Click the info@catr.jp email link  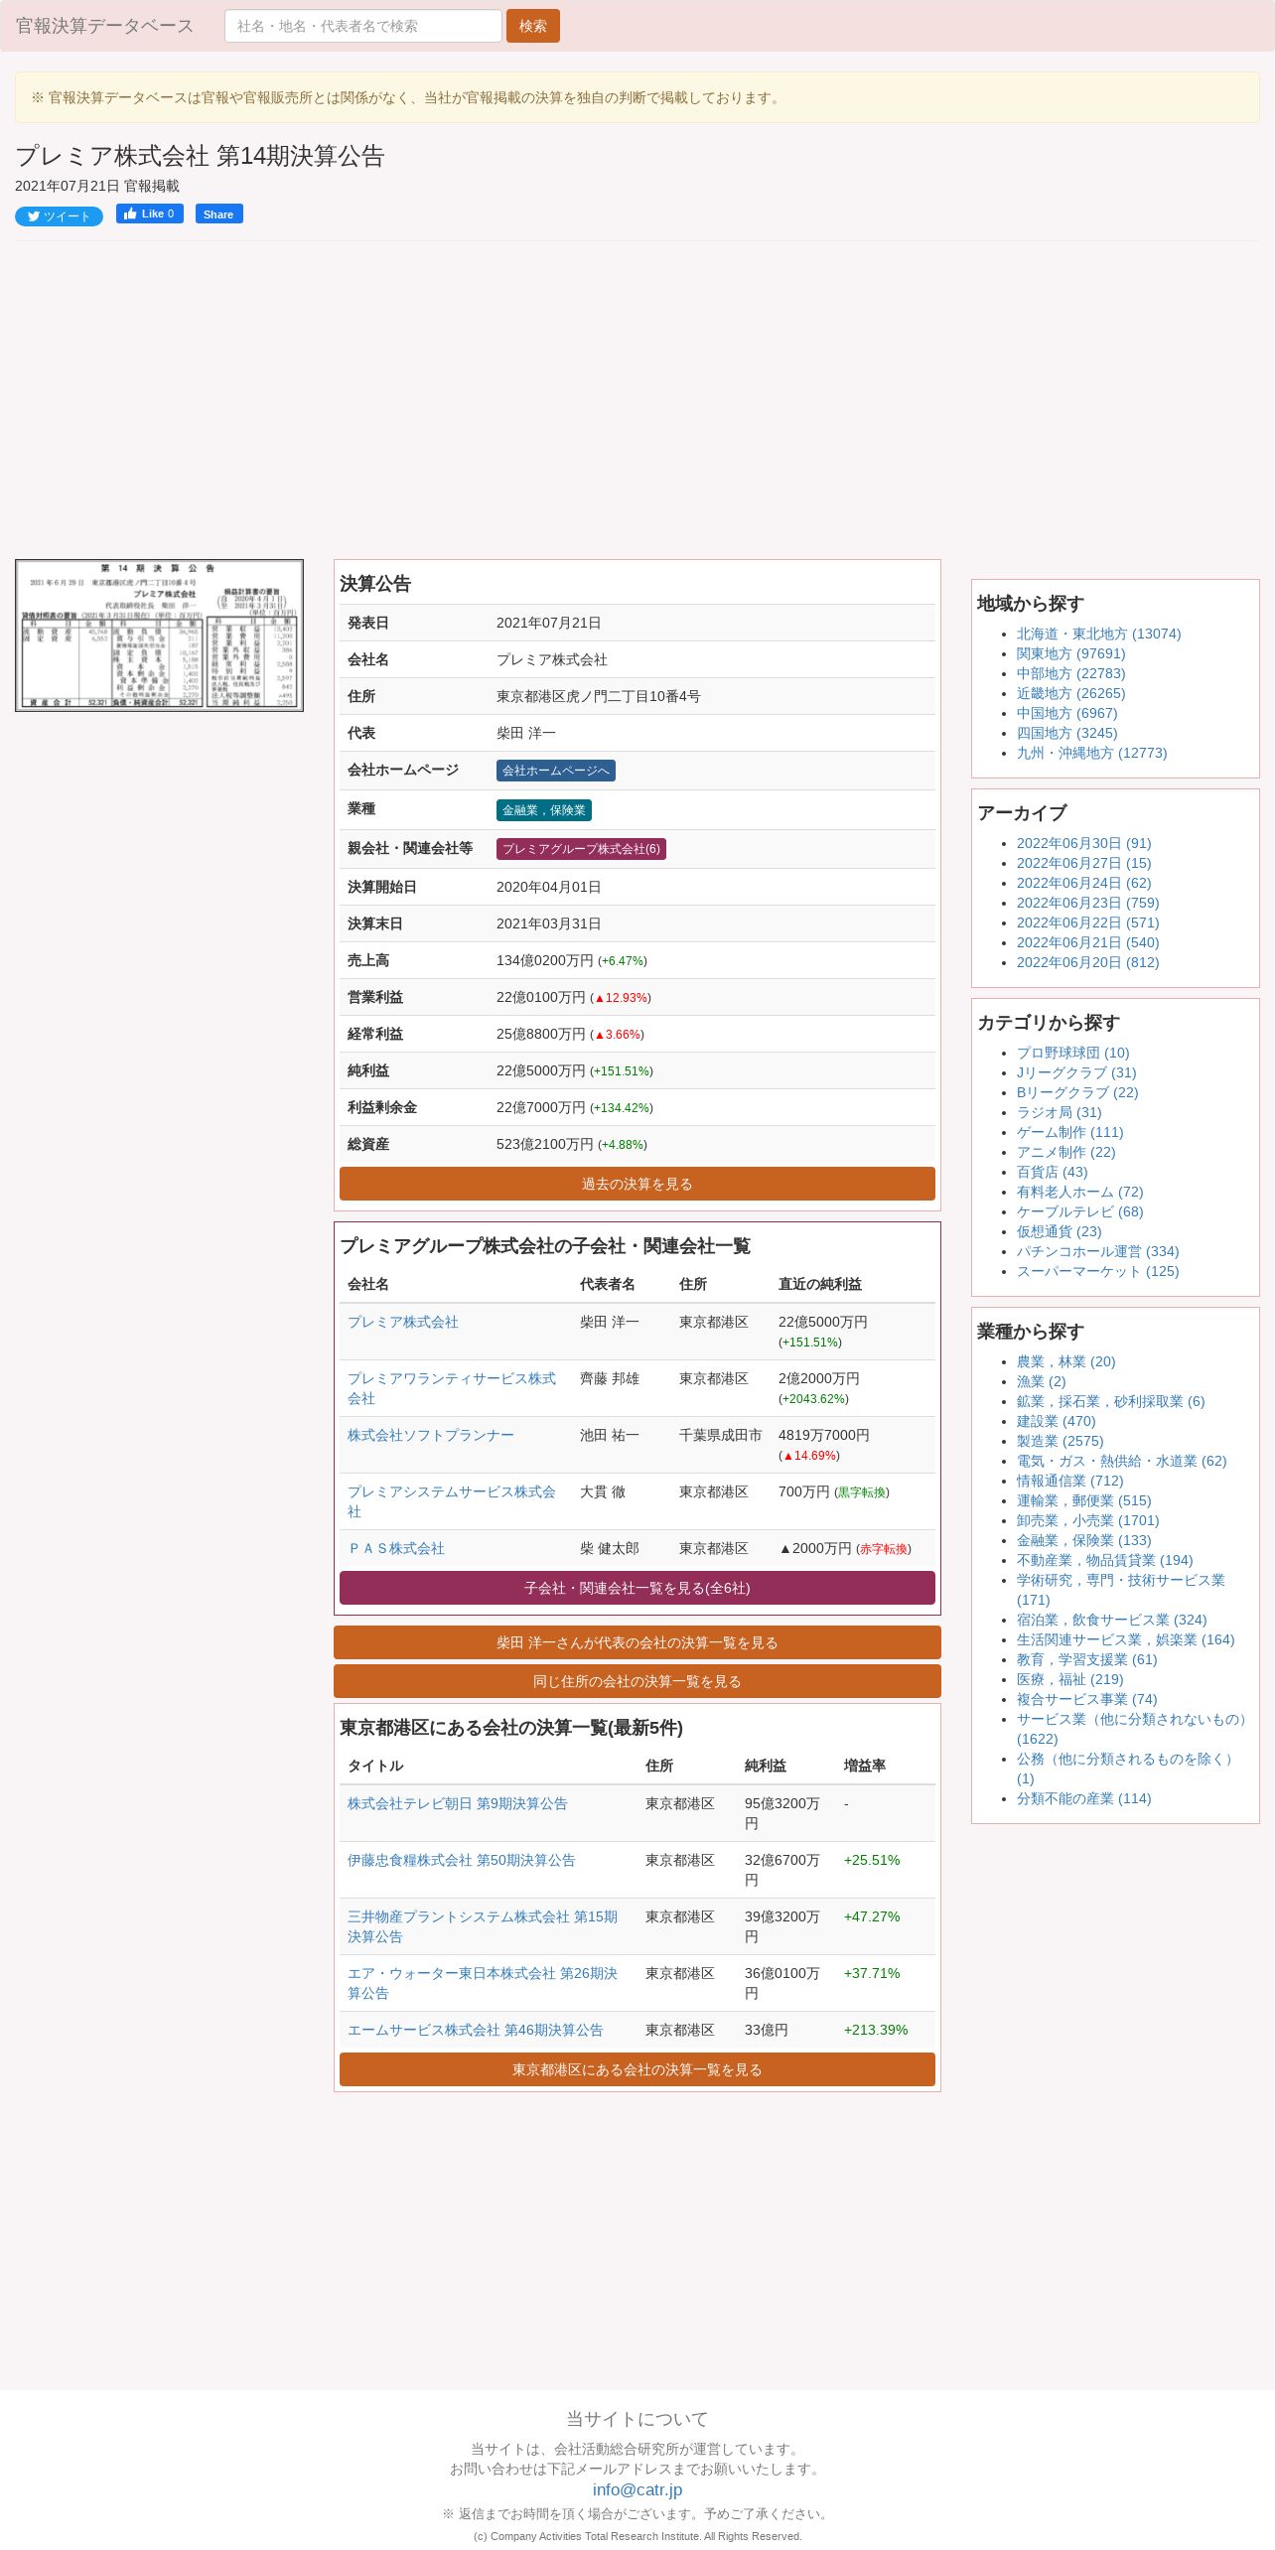point(637,2489)
